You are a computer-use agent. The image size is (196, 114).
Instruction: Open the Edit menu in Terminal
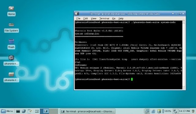[x=85, y=19]
